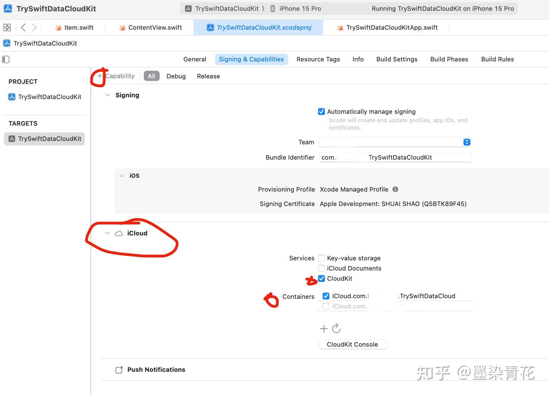Collapse the iOS provisioning section

pyautogui.click(x=122, y=175)
